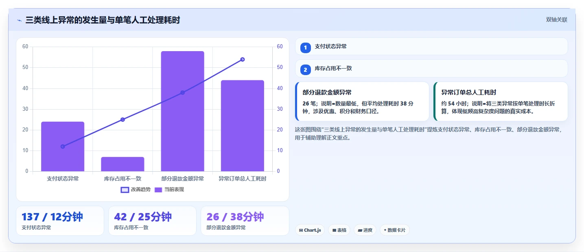Click the icon inside Chart.js tag
The height and width of the screenshot is (252, 584).
click(301, 230)
